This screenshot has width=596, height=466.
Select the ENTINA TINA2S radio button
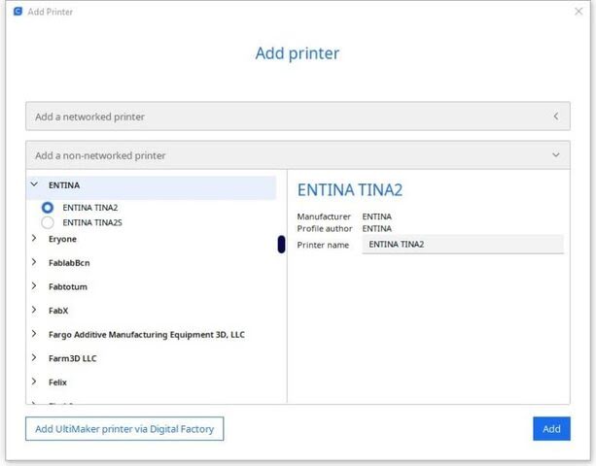(48, 222)
